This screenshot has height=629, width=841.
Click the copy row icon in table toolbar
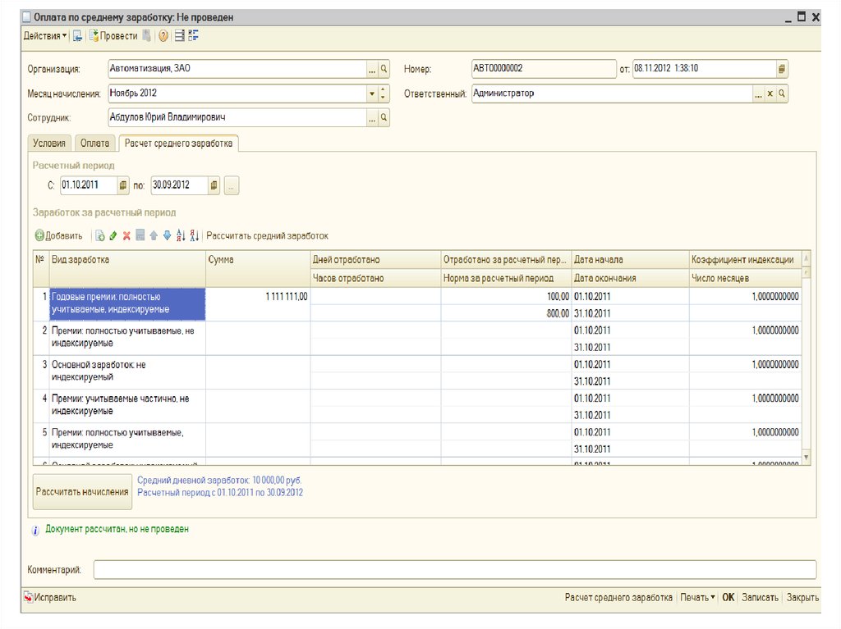[x=99, y=236]
